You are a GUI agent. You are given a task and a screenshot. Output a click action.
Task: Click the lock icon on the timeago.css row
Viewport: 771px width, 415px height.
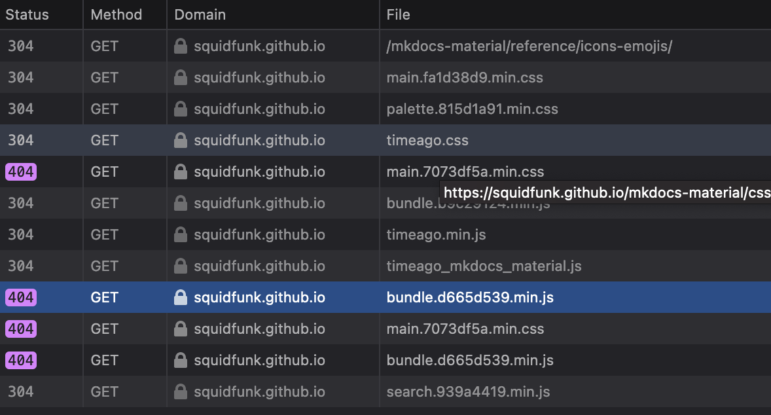pos(180,140)
